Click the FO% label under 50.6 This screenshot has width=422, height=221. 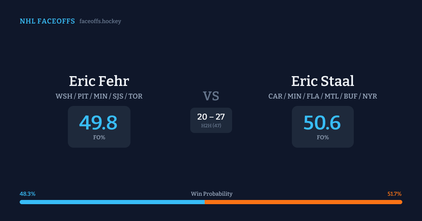(323, 138)
